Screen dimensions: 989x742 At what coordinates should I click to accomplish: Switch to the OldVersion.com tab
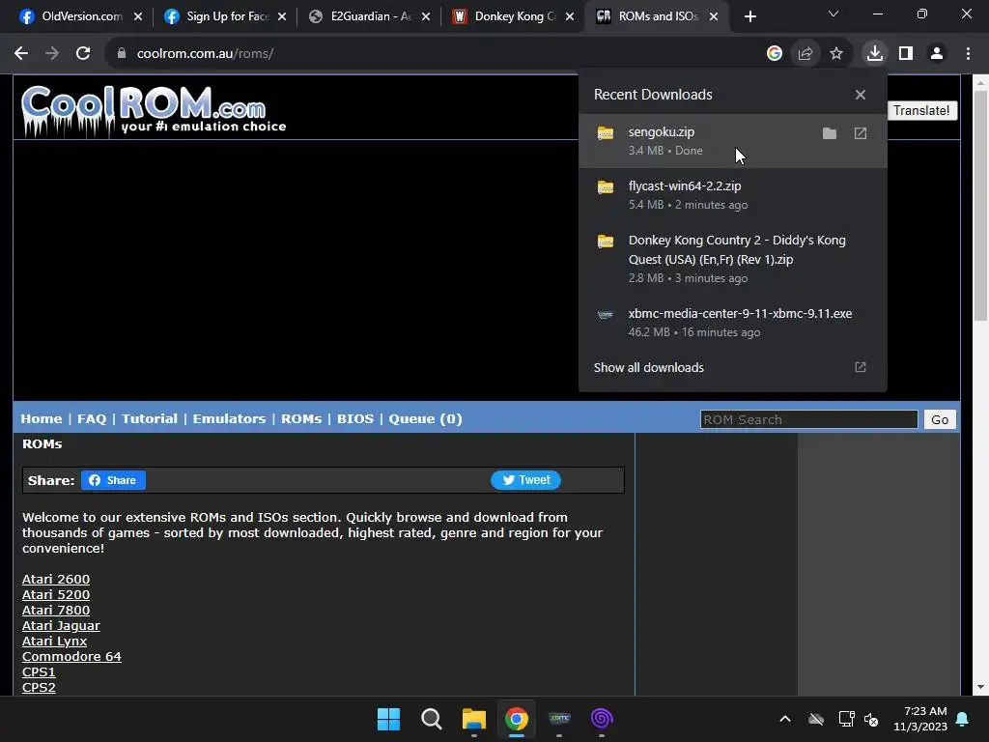82,16
